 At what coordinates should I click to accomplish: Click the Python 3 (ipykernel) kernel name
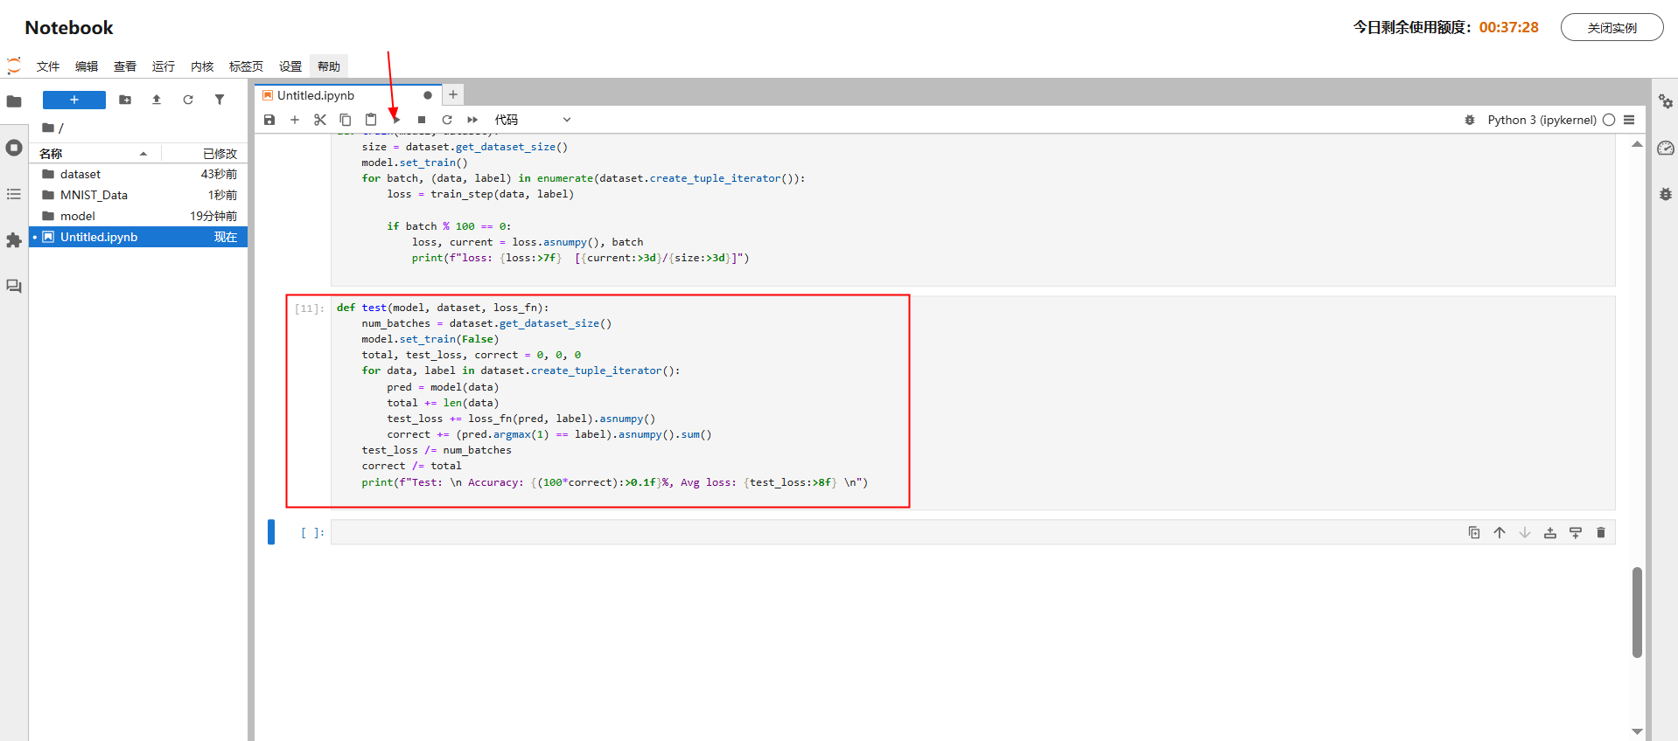tap(1542, 120)
